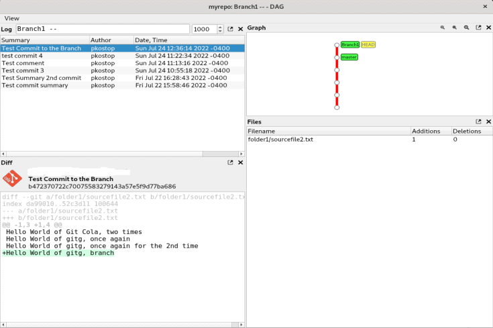Sort log by Summary column header
The image size is (493, 328).
[45, 40]
